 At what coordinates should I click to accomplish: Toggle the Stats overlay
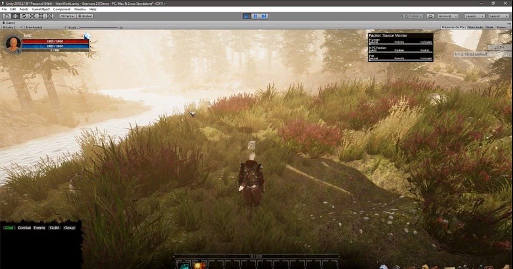(x=490, y=27)
